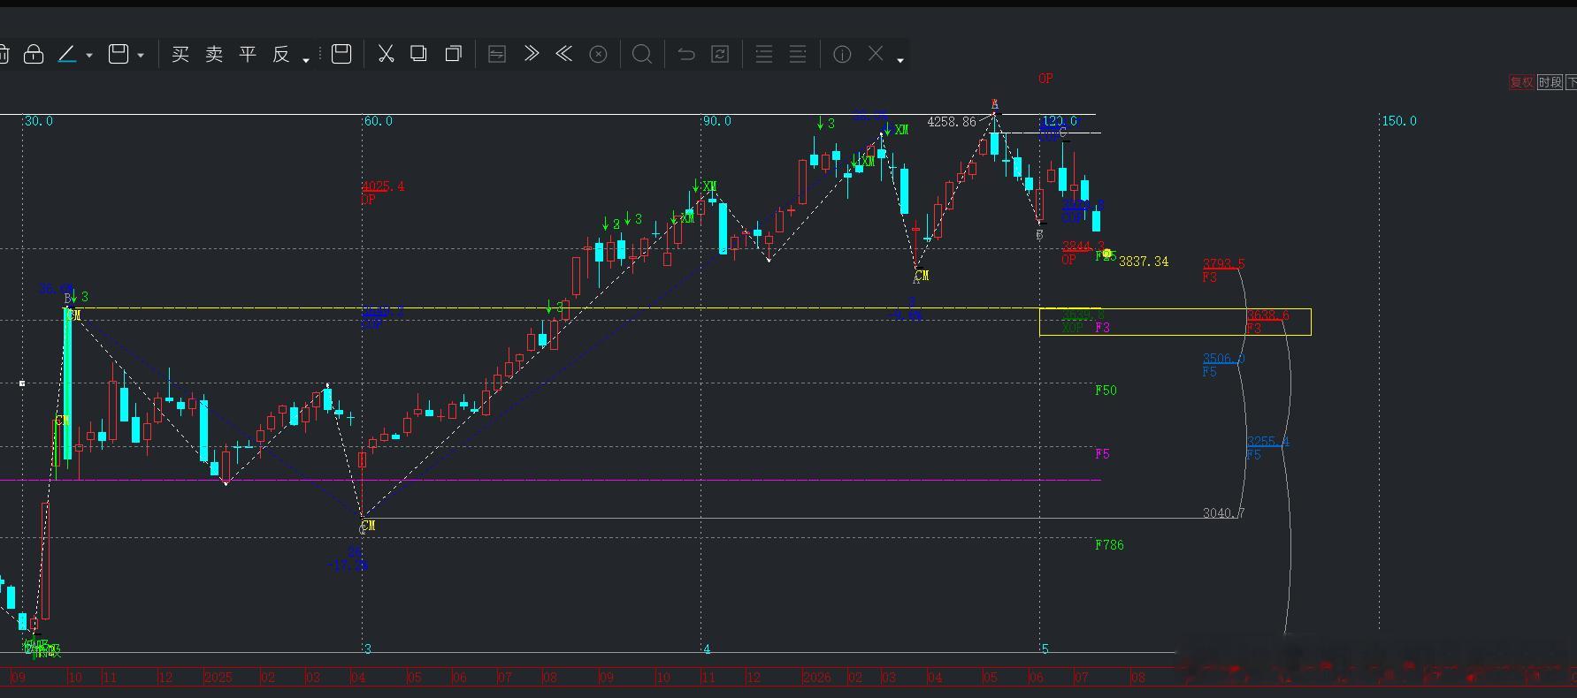Click the magnifier search icon
The image size is (1577, 698).
pyautogui.click(x=642, y=55)
